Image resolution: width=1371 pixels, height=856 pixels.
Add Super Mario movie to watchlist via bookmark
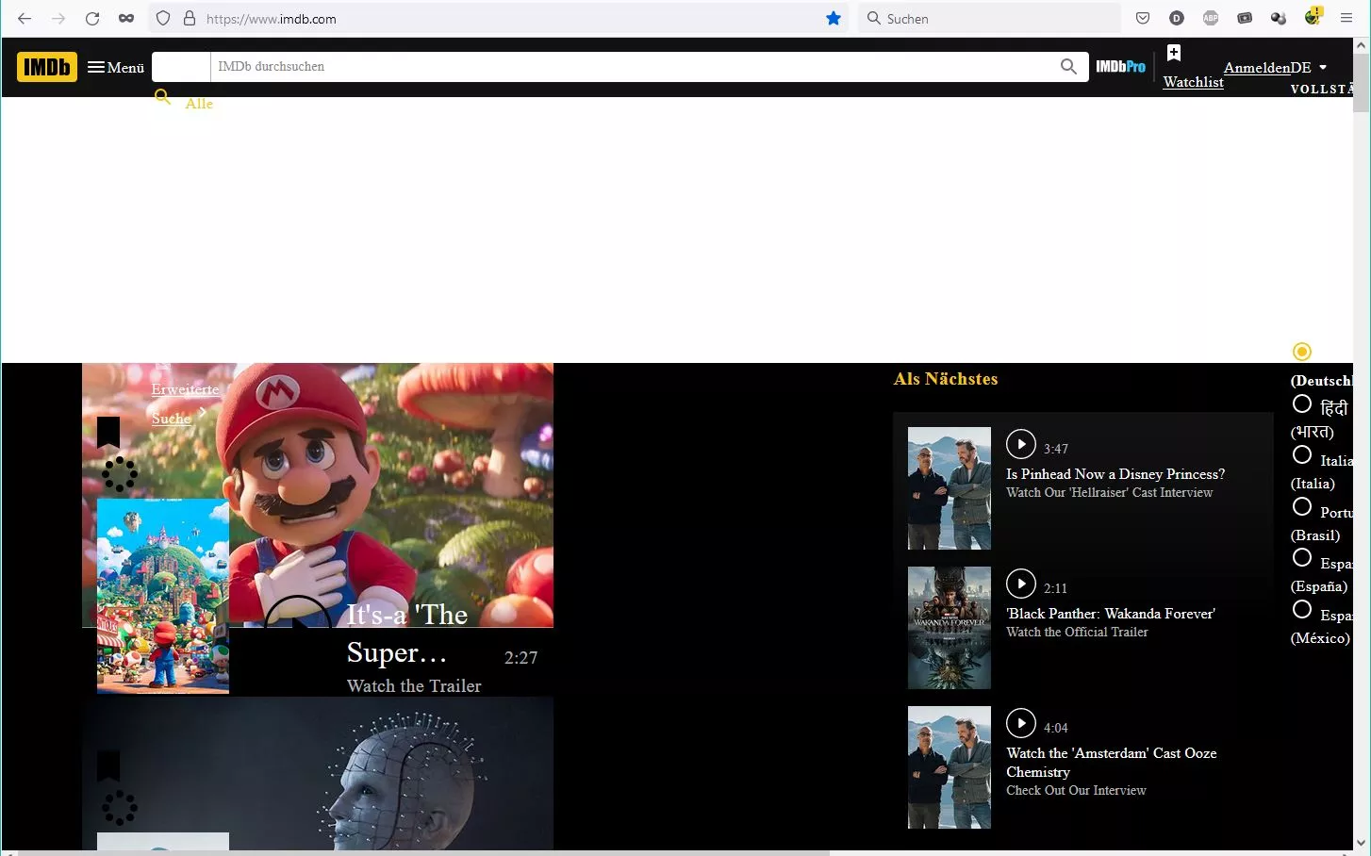coord(108,432)
